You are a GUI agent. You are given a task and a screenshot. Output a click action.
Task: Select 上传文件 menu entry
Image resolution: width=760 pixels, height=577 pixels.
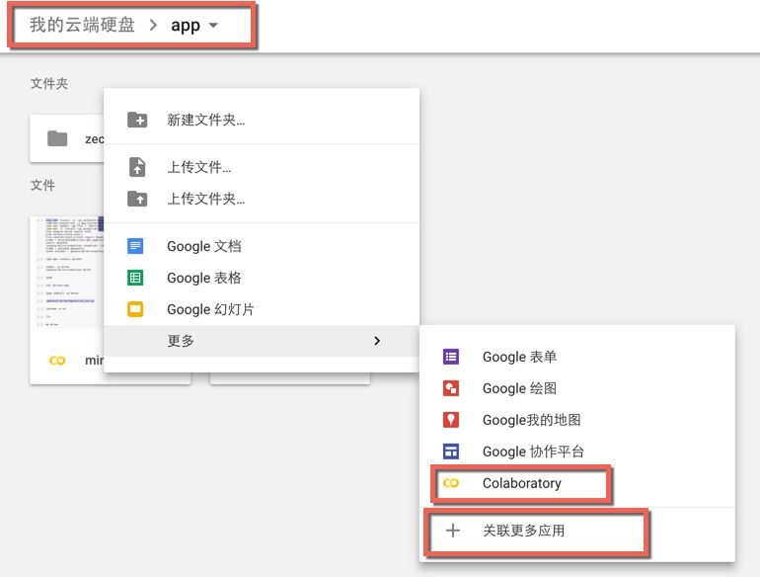point(262,167)
